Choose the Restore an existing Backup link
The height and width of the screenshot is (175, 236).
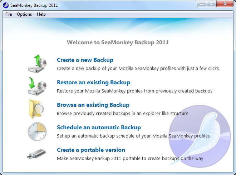point(93,82)
